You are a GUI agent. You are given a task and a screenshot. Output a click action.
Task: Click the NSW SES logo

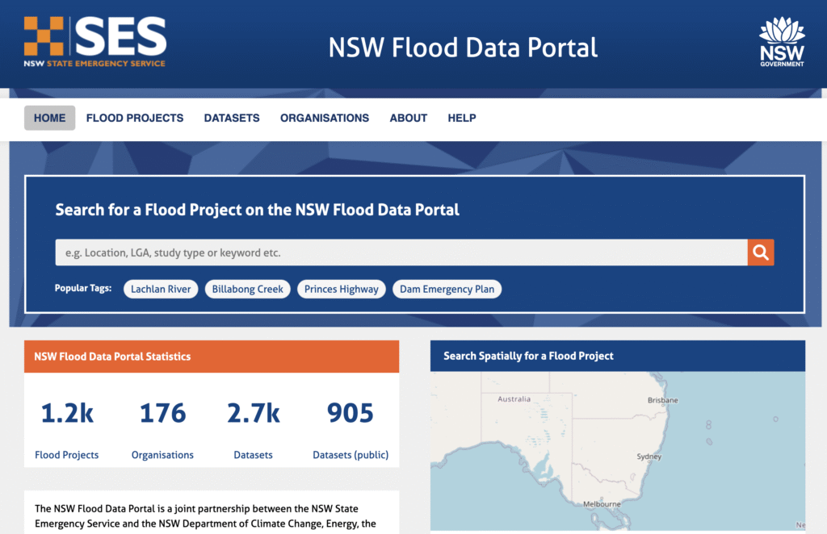[94, 42]
